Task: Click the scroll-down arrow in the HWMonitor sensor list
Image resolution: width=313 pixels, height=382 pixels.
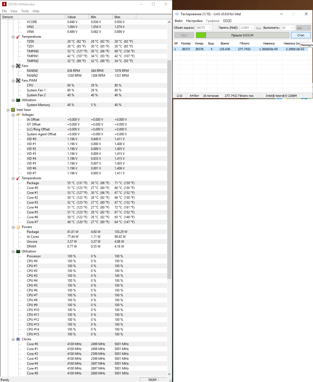Action: tap(169, 374)
